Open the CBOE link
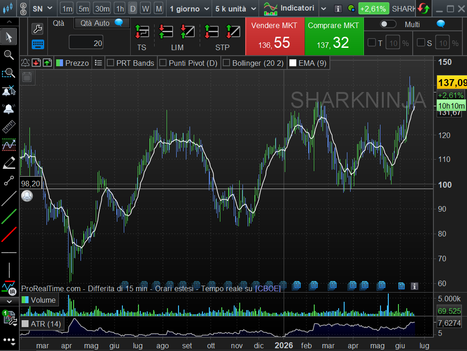 (x=268, y=288)
